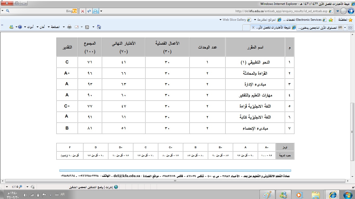Open the zoom level dropdown arrow
355x199 pixels.
coord(7,187)
